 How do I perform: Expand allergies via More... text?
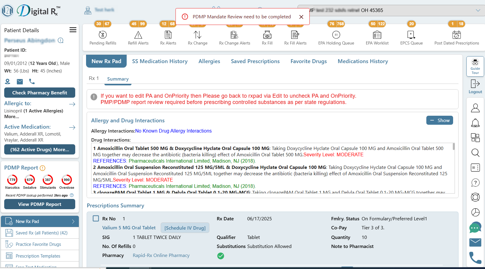click(11, 117)
